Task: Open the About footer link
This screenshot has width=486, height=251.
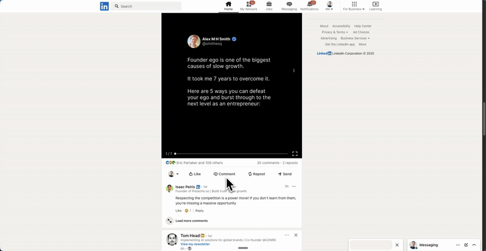Action: [x=324, y=26]
